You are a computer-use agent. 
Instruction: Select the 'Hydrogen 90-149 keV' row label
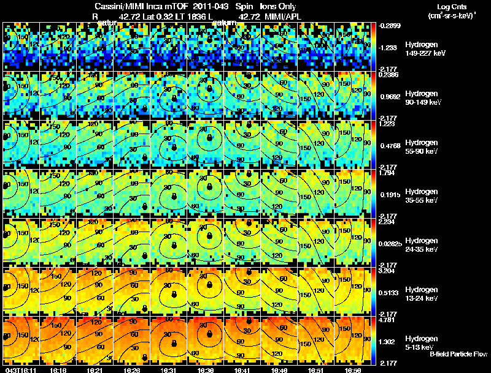point(423,98)
